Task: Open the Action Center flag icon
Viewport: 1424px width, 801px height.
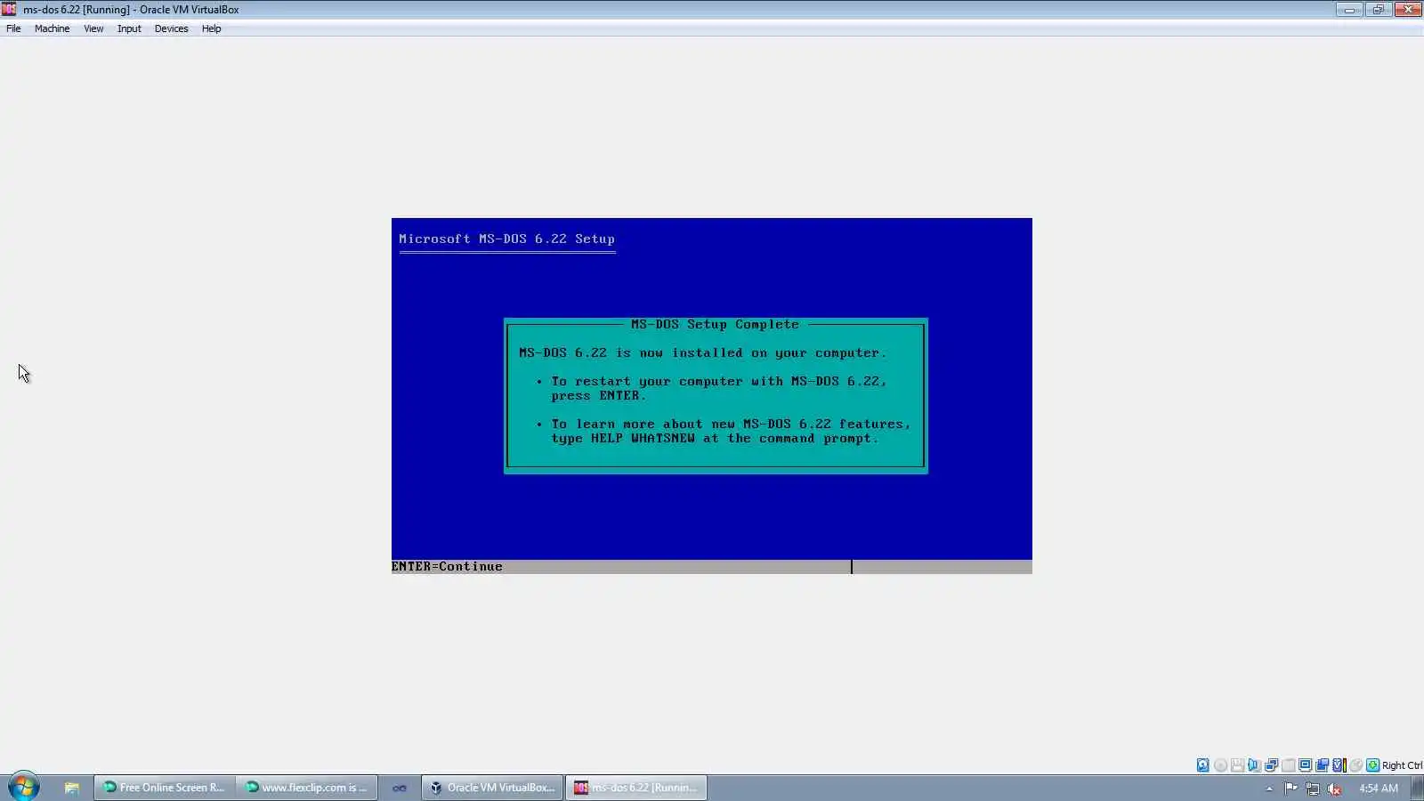Action: pos(1290,788)
